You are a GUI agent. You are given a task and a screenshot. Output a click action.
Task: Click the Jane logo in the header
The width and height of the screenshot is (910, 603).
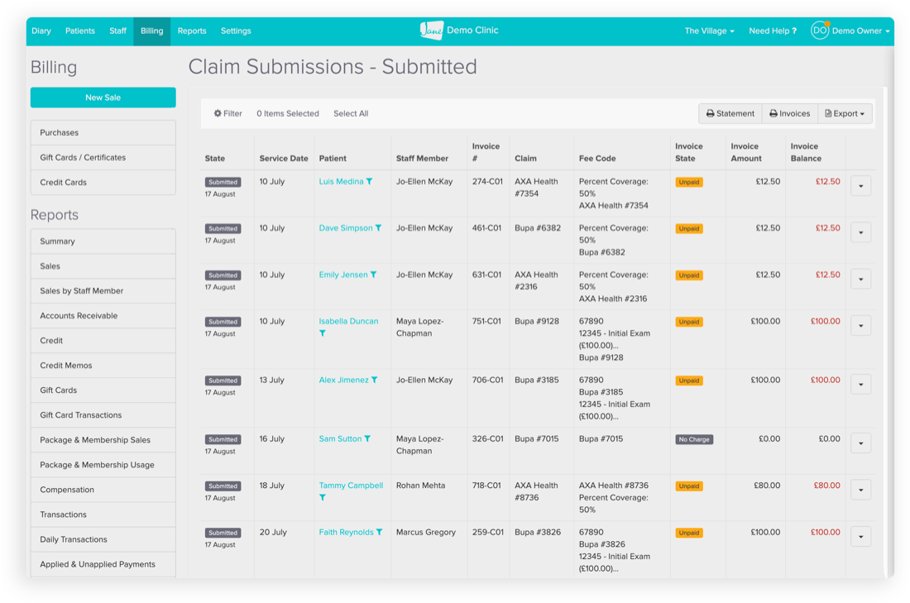pos(431,31)
